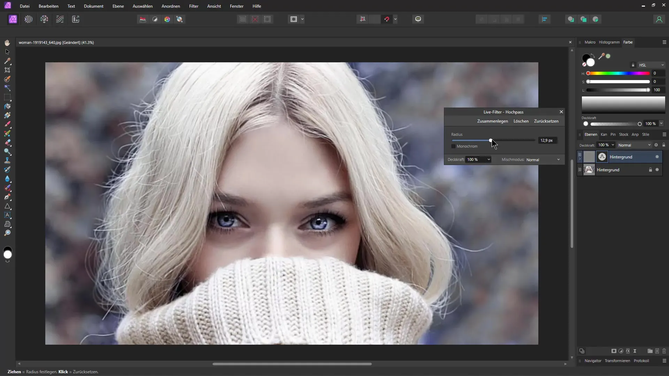Apply Auto White Balance from toolbar
Image resolution: width=669 pixels, height=376 pixels.
pyautogui.click(x=179, y=19)
